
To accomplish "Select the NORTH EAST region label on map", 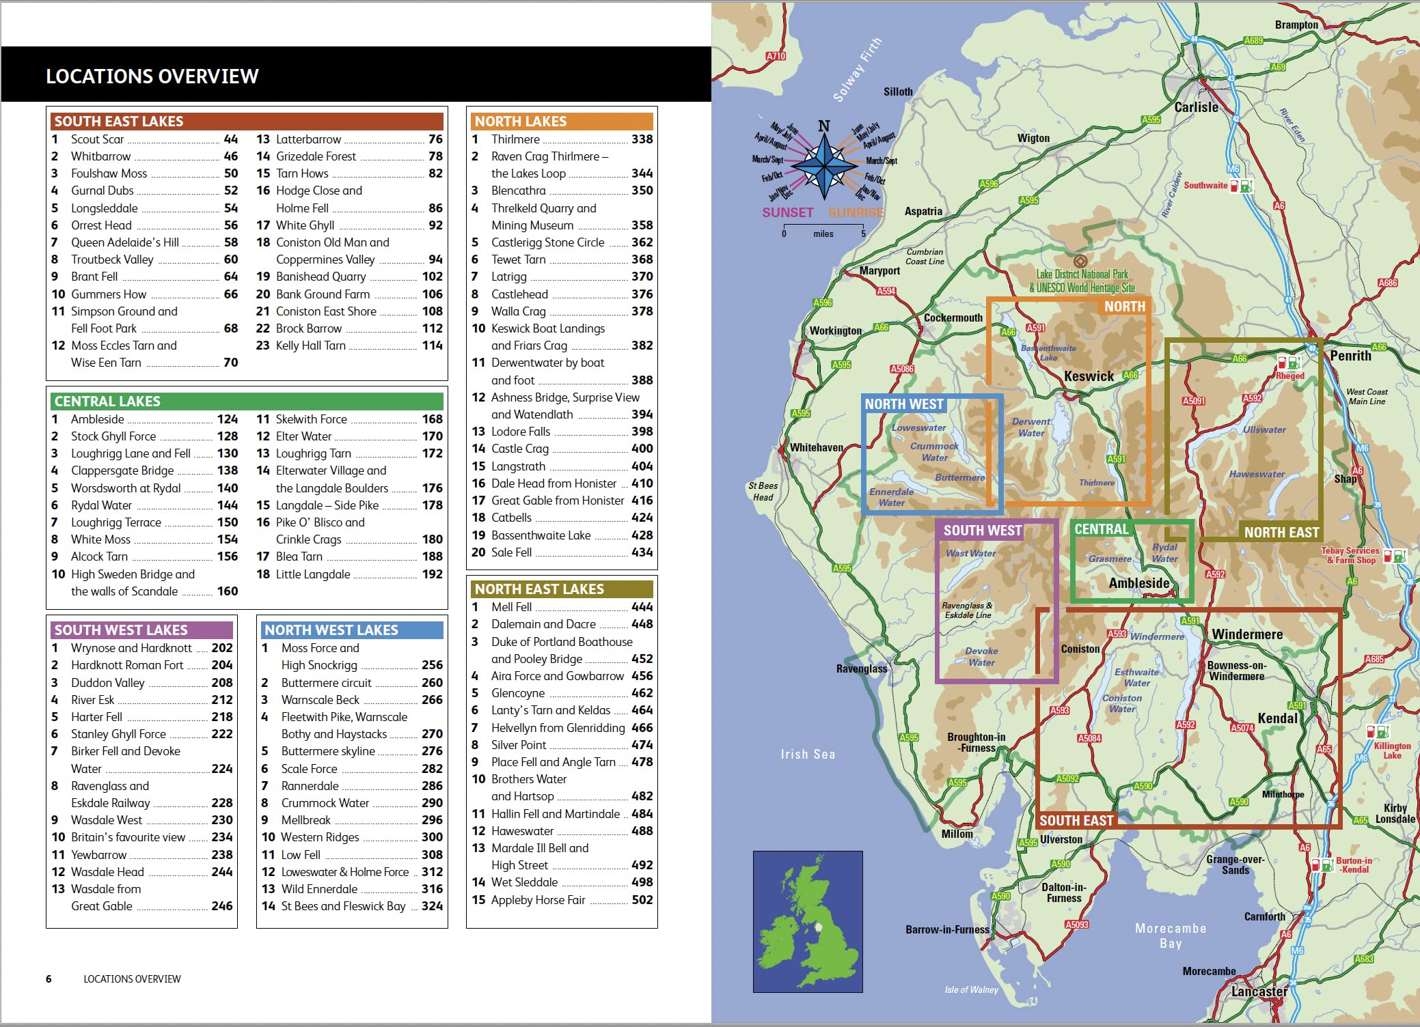I will click(x=1281, y=533).
